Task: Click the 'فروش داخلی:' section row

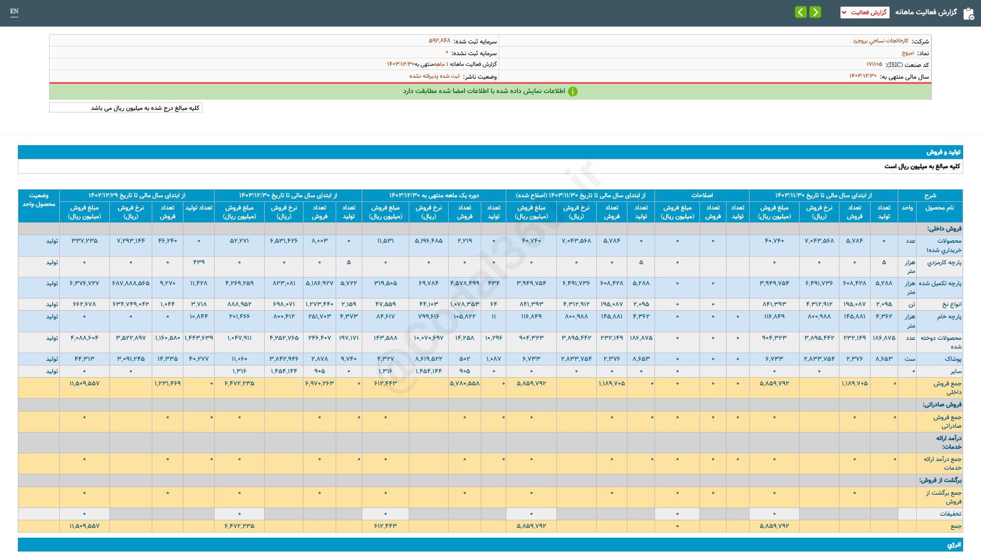Action: point(491,228)
